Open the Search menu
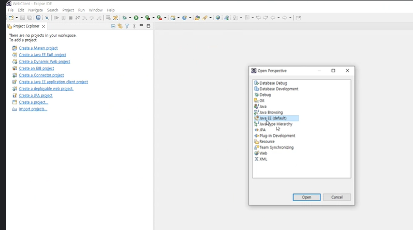 53,10
